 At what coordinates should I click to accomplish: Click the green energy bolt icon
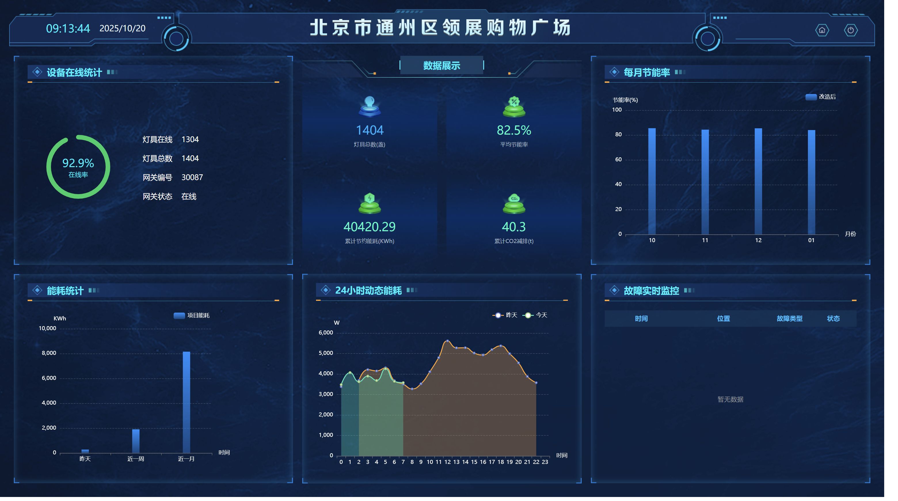pyautogui.click(x=370, y=203)
